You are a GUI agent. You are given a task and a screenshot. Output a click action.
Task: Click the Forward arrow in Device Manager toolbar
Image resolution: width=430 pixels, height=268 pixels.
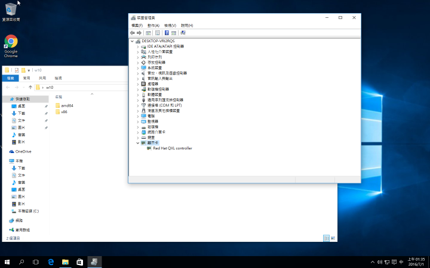click(x=139, y=33)
